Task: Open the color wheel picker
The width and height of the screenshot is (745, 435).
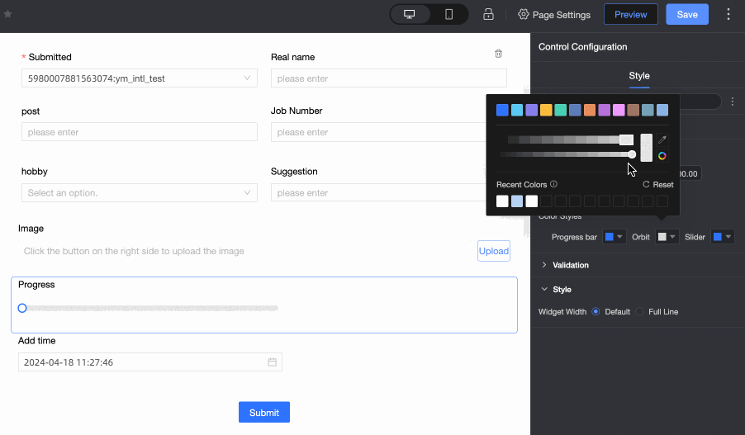Action: [x=662, y=156]
